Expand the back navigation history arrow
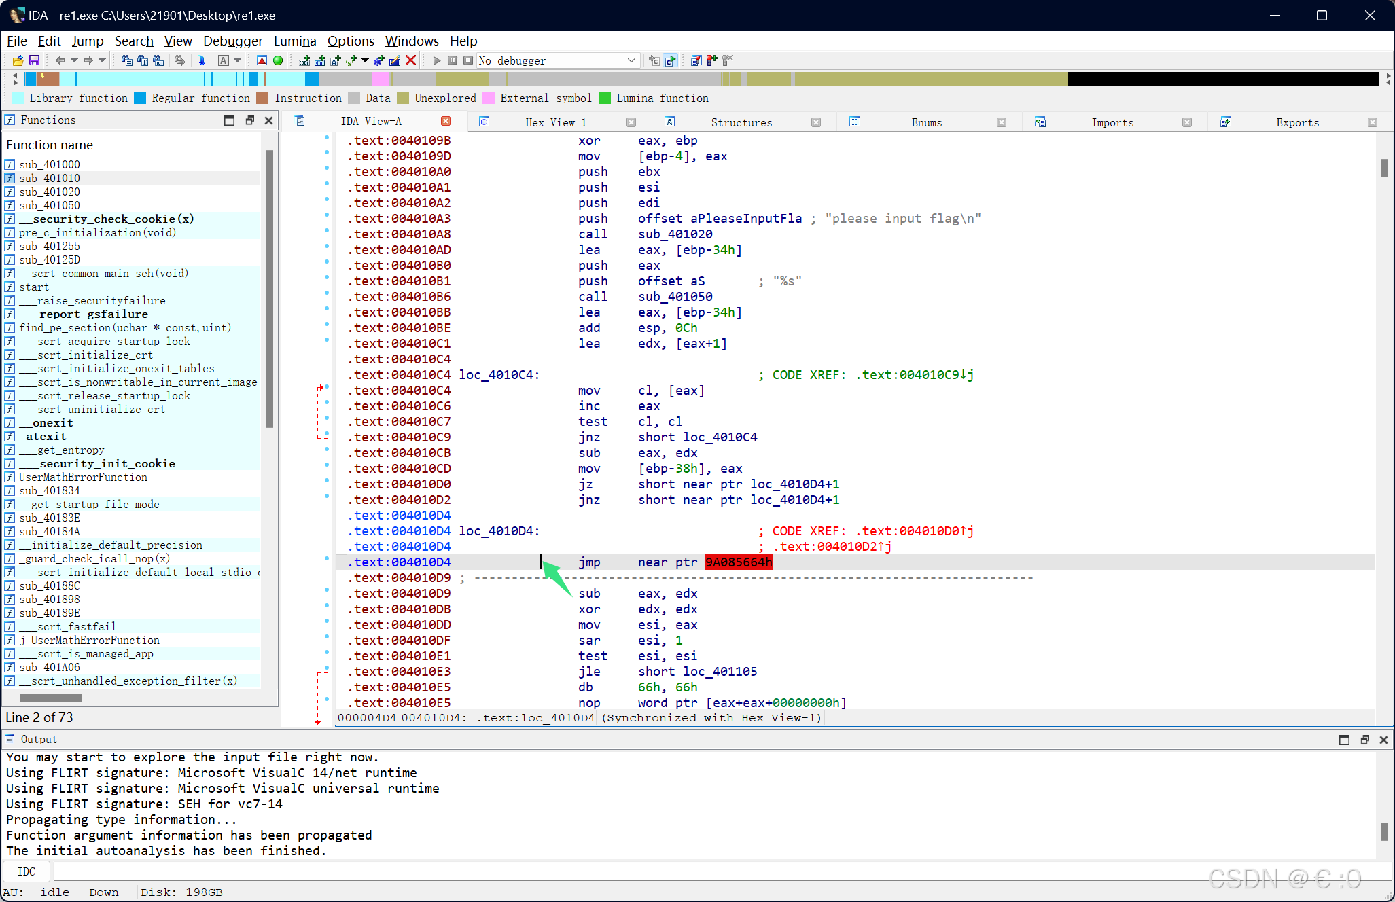The height and width of the screenshot is (902, 1395). tap(74, 60)
